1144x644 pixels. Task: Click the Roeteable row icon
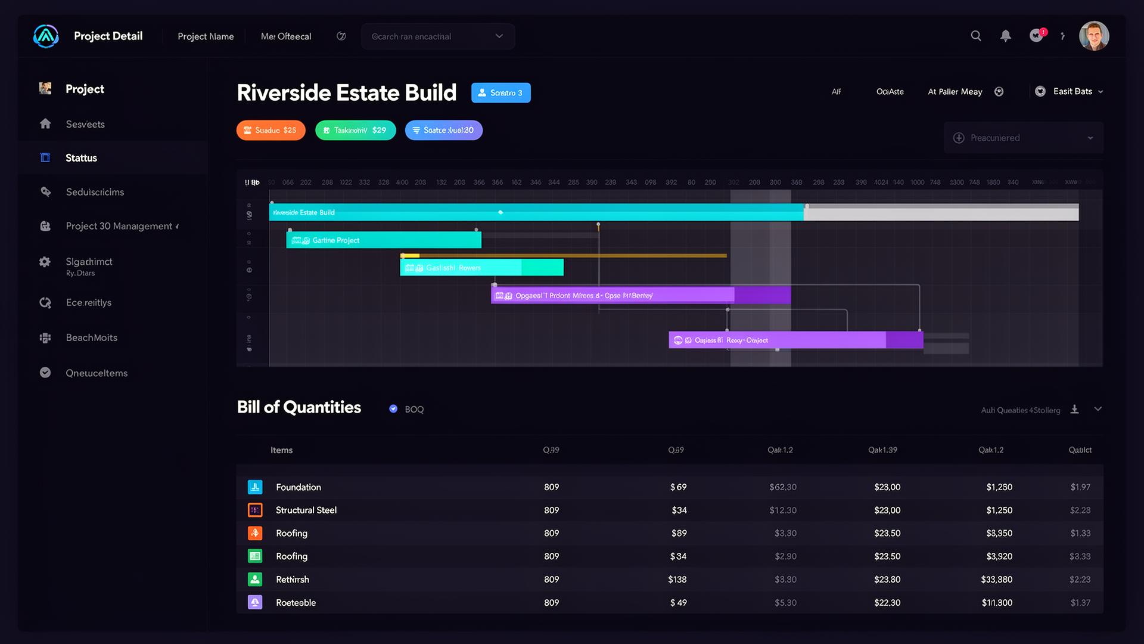pos(255,603)
